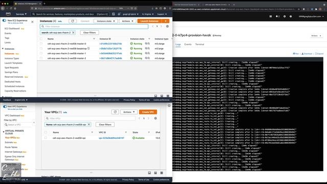
Task: Open OpenShift help question-mark icon
Action: 291,16
